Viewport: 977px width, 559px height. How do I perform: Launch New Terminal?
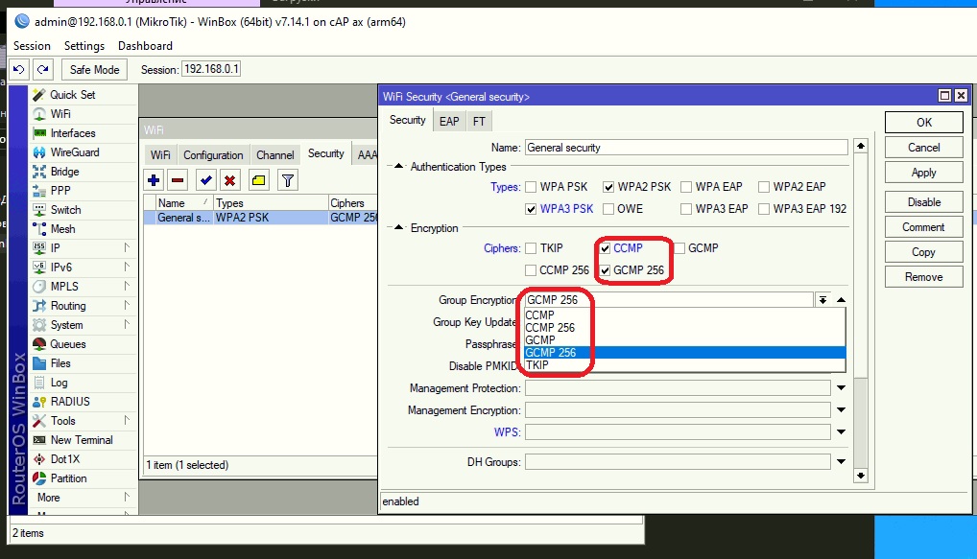point(82,440)
